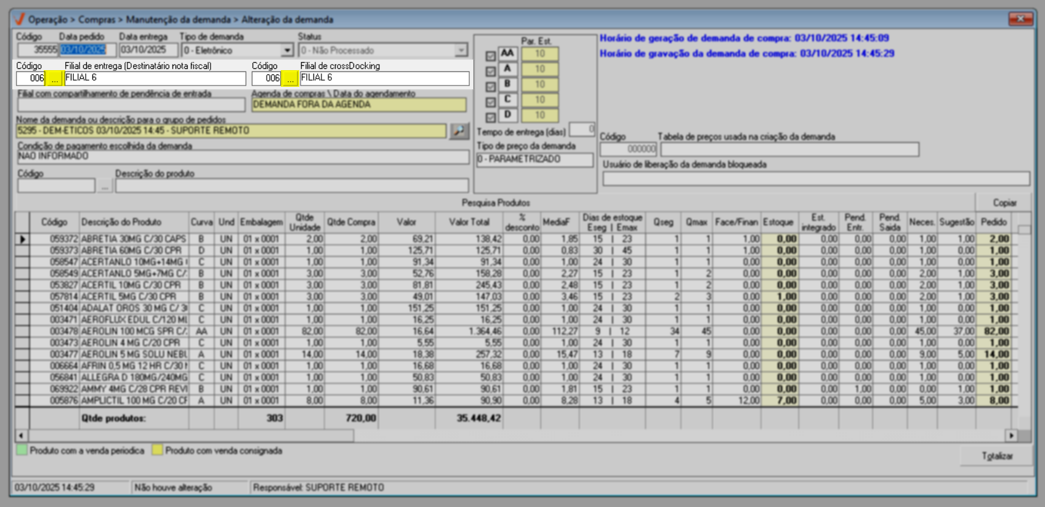Close the Alteração da demanda window

[x=1020, y=19]
